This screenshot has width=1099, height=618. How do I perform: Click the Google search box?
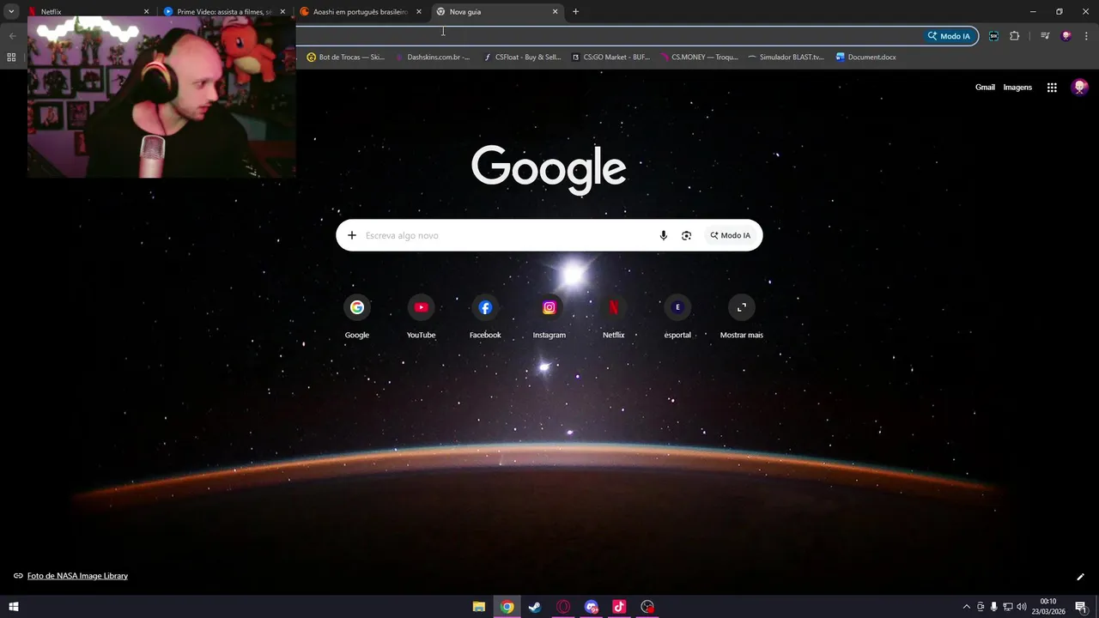549,235
